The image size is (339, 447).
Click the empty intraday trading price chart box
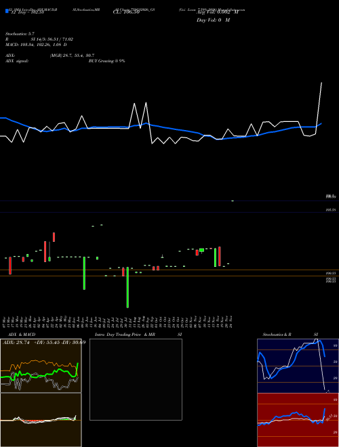[136, 379]
